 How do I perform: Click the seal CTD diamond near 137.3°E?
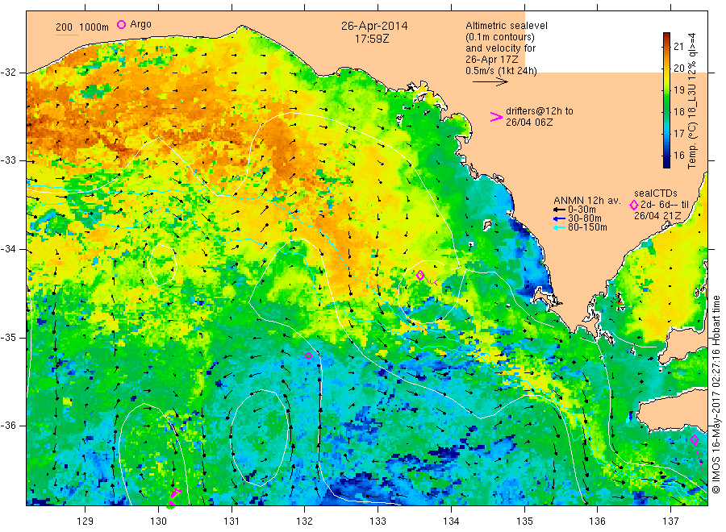click(694, 440)
